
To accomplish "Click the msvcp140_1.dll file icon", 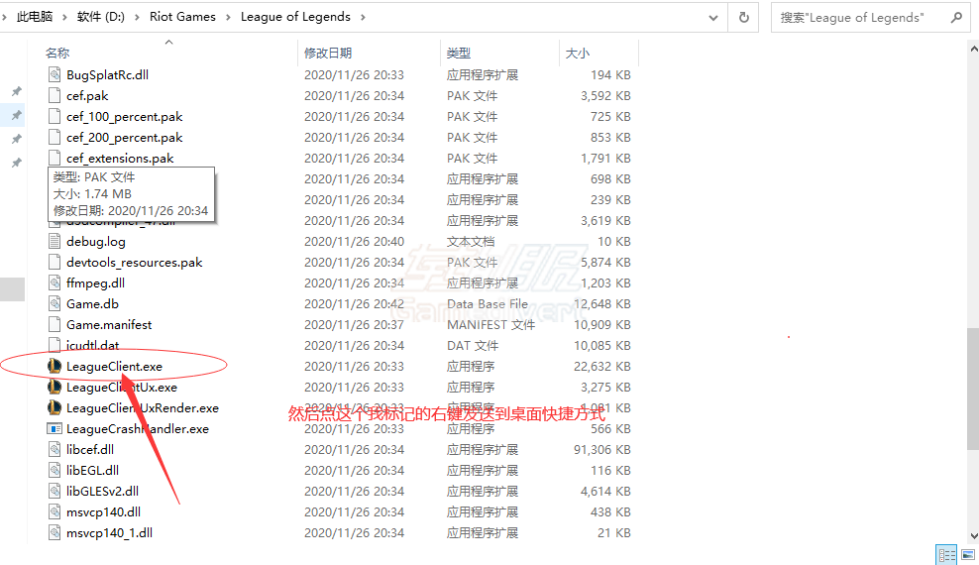I will (54, 532).
